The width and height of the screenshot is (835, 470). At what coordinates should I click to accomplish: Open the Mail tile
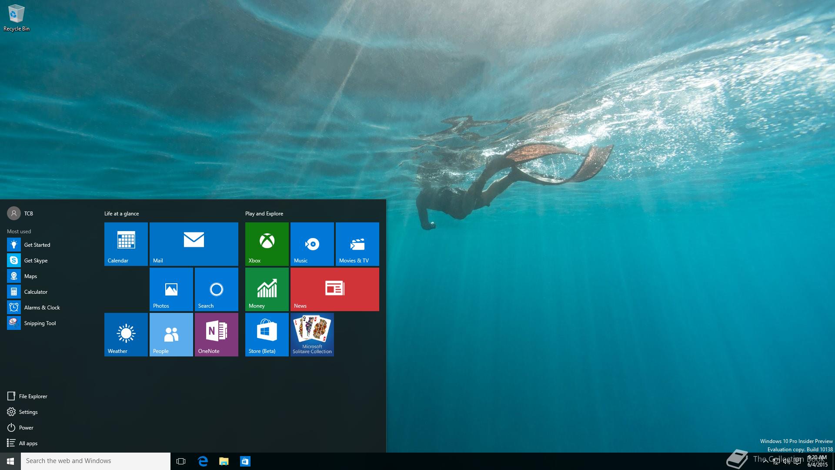(x=194, y=244)
